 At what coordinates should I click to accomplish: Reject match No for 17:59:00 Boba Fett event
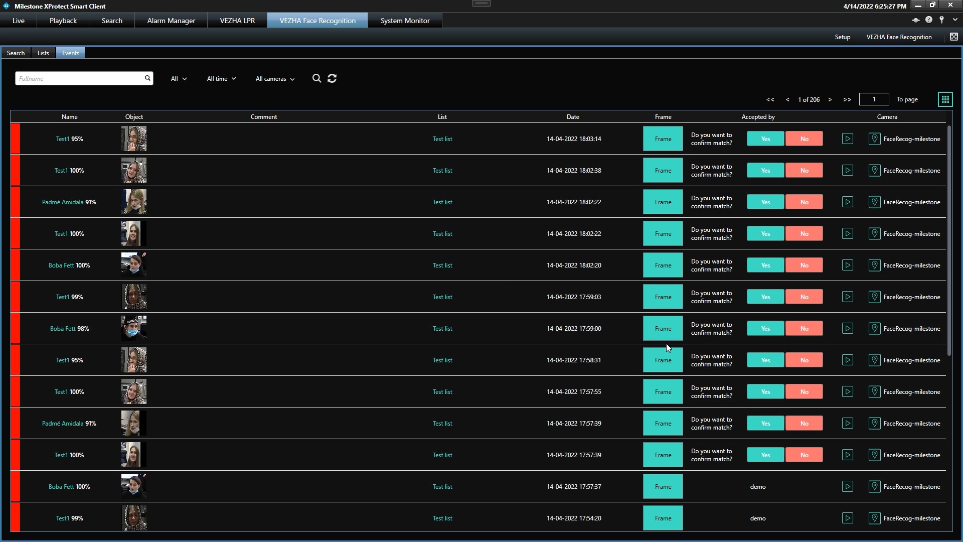point(804,329)
